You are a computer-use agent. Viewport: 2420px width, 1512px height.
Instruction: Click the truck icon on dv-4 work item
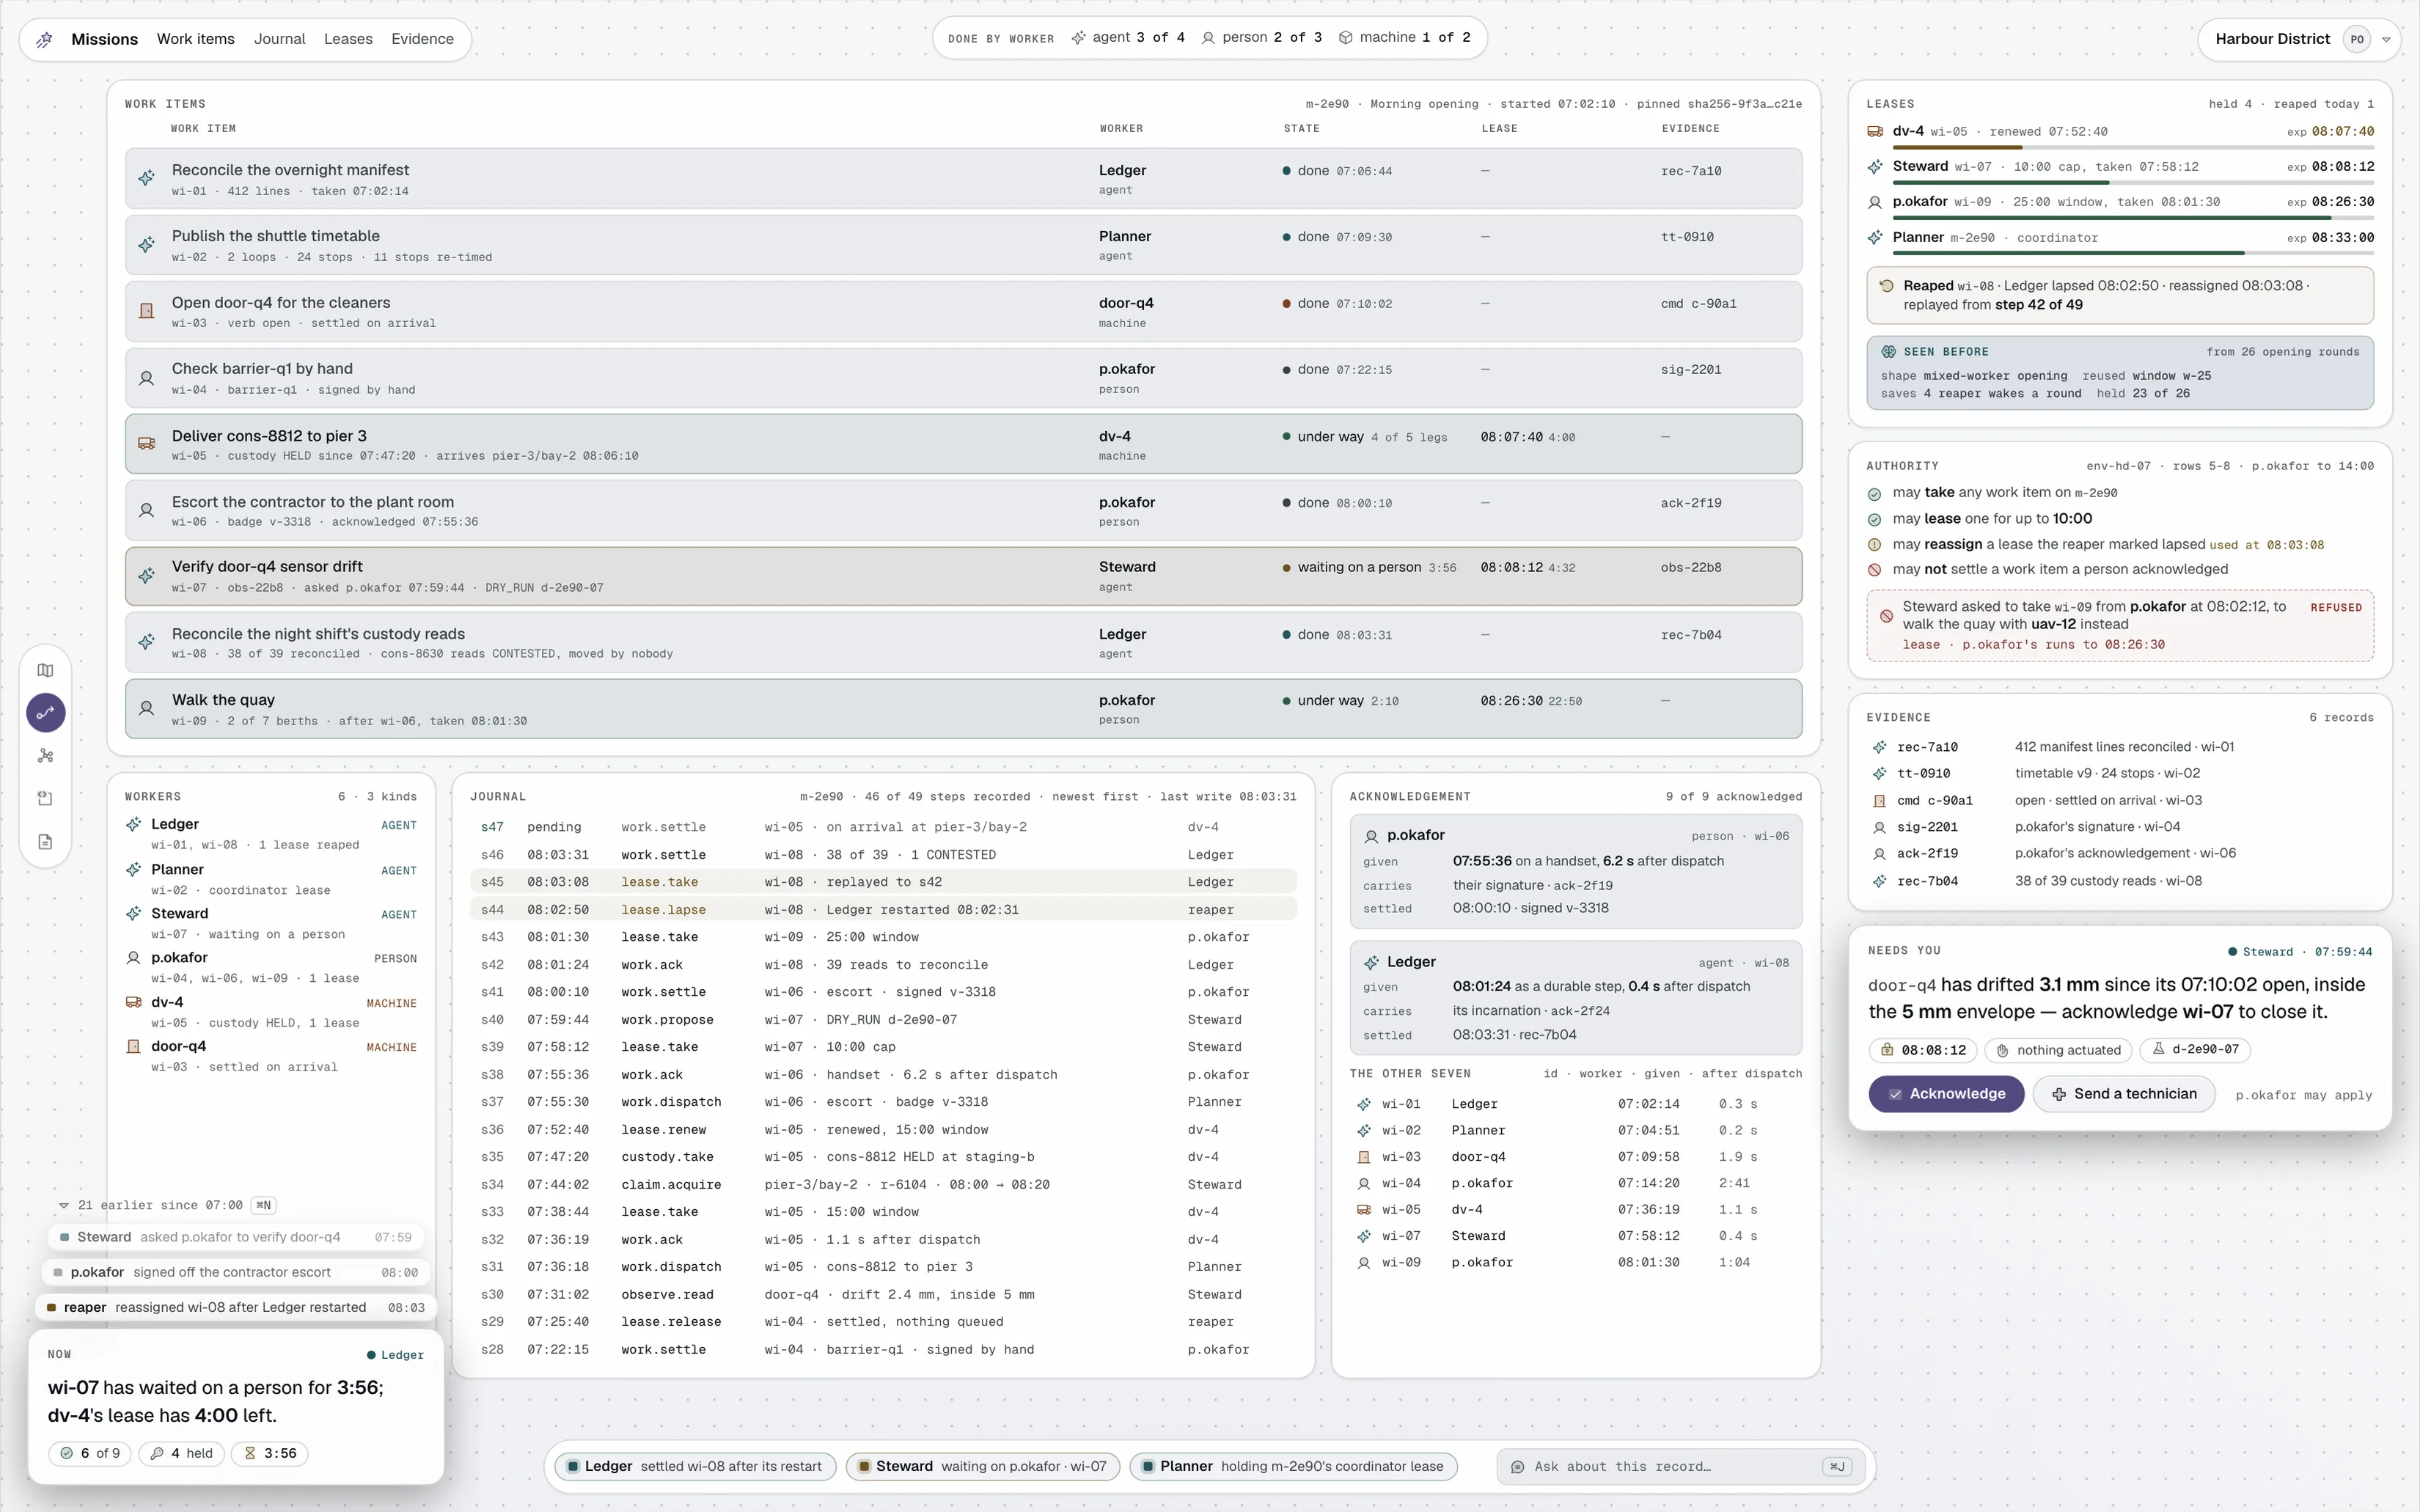(146, 443)
